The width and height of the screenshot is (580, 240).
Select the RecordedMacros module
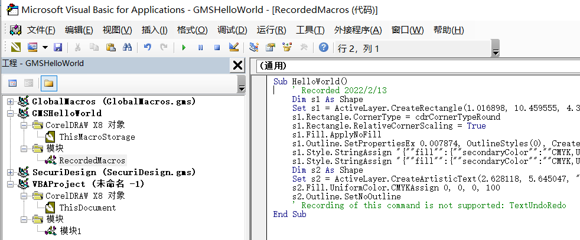[92, 160]
